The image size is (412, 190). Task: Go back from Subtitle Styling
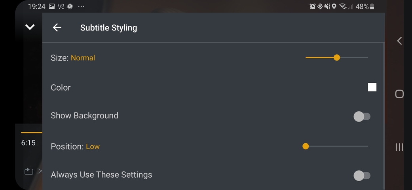[x=57, y=27]
